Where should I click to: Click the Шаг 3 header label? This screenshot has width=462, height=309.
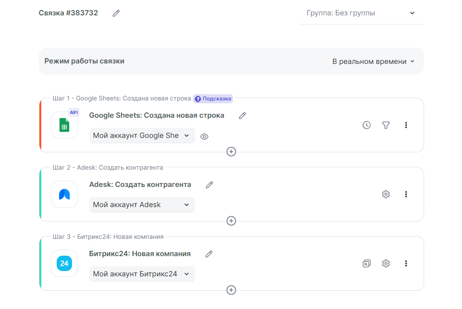[108, 237]
